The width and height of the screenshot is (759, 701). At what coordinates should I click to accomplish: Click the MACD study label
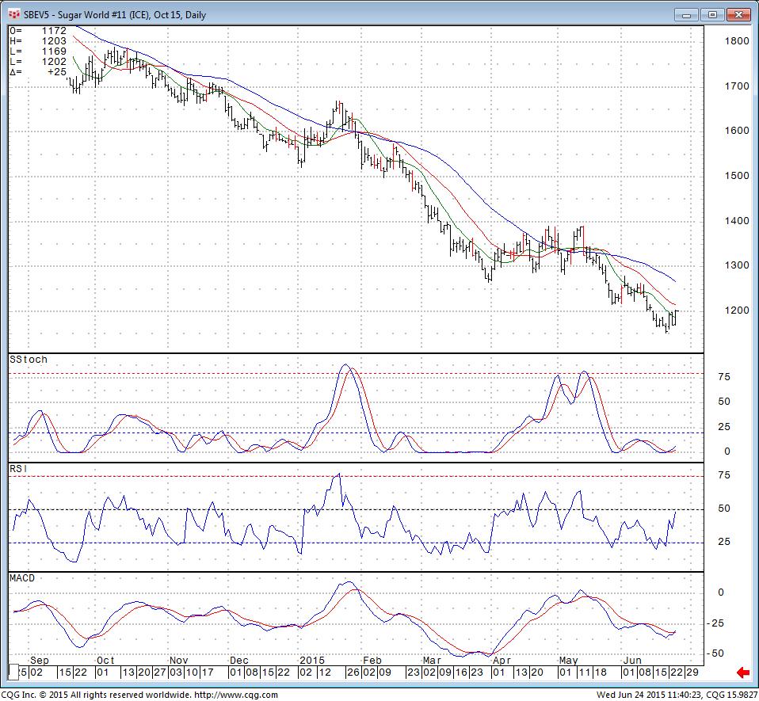[22, 578]
